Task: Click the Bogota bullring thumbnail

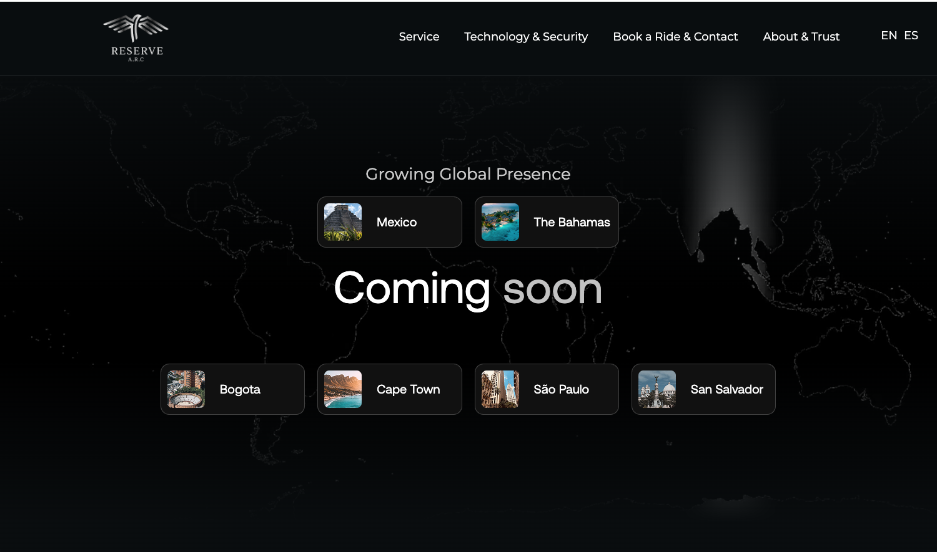Action: click(186, 389)
